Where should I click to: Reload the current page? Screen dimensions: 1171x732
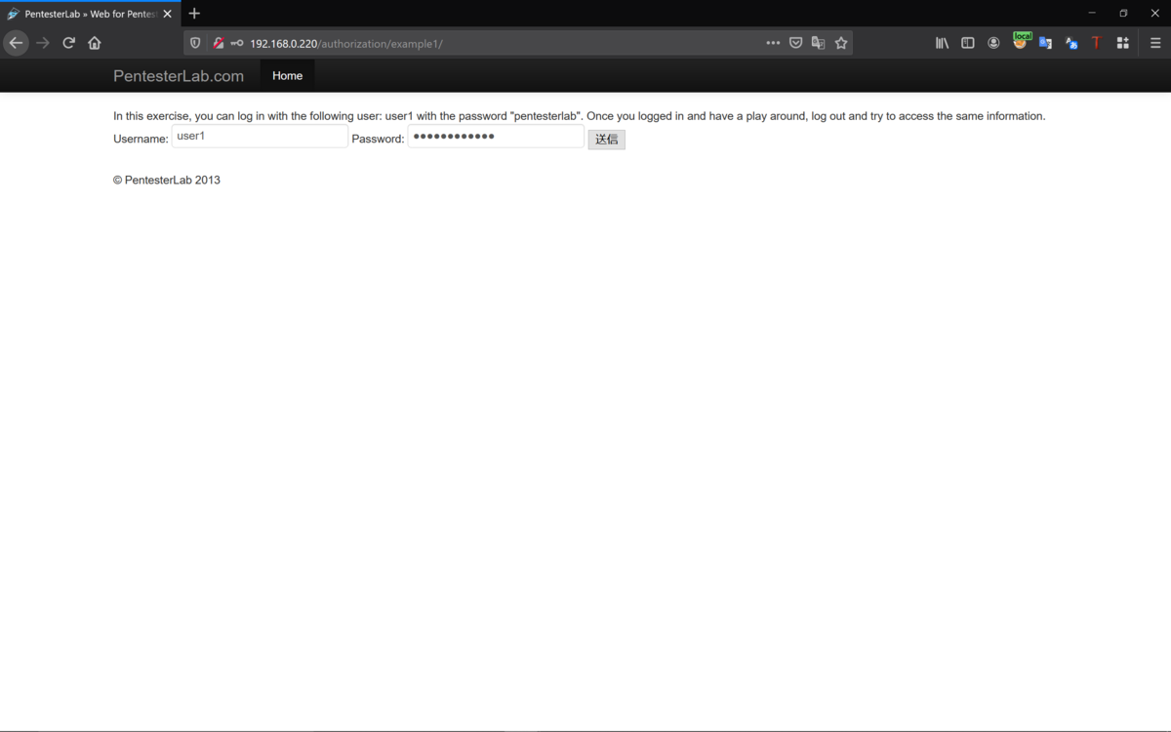68,43
